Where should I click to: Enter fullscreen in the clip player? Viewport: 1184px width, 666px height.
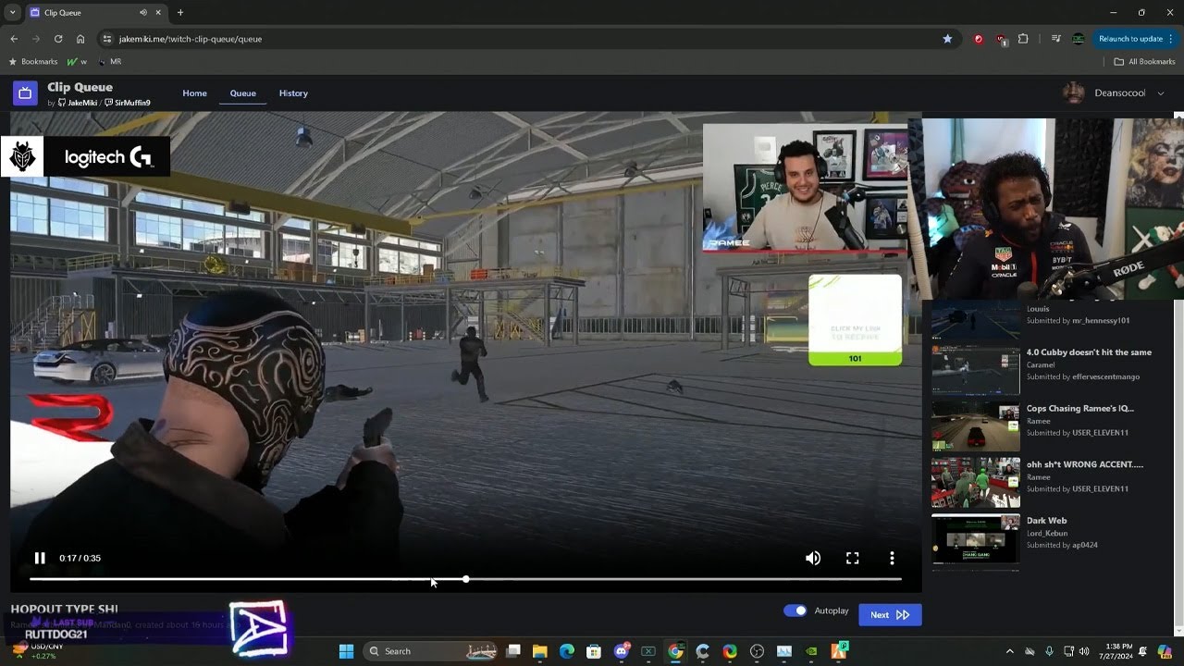point(853,558)
